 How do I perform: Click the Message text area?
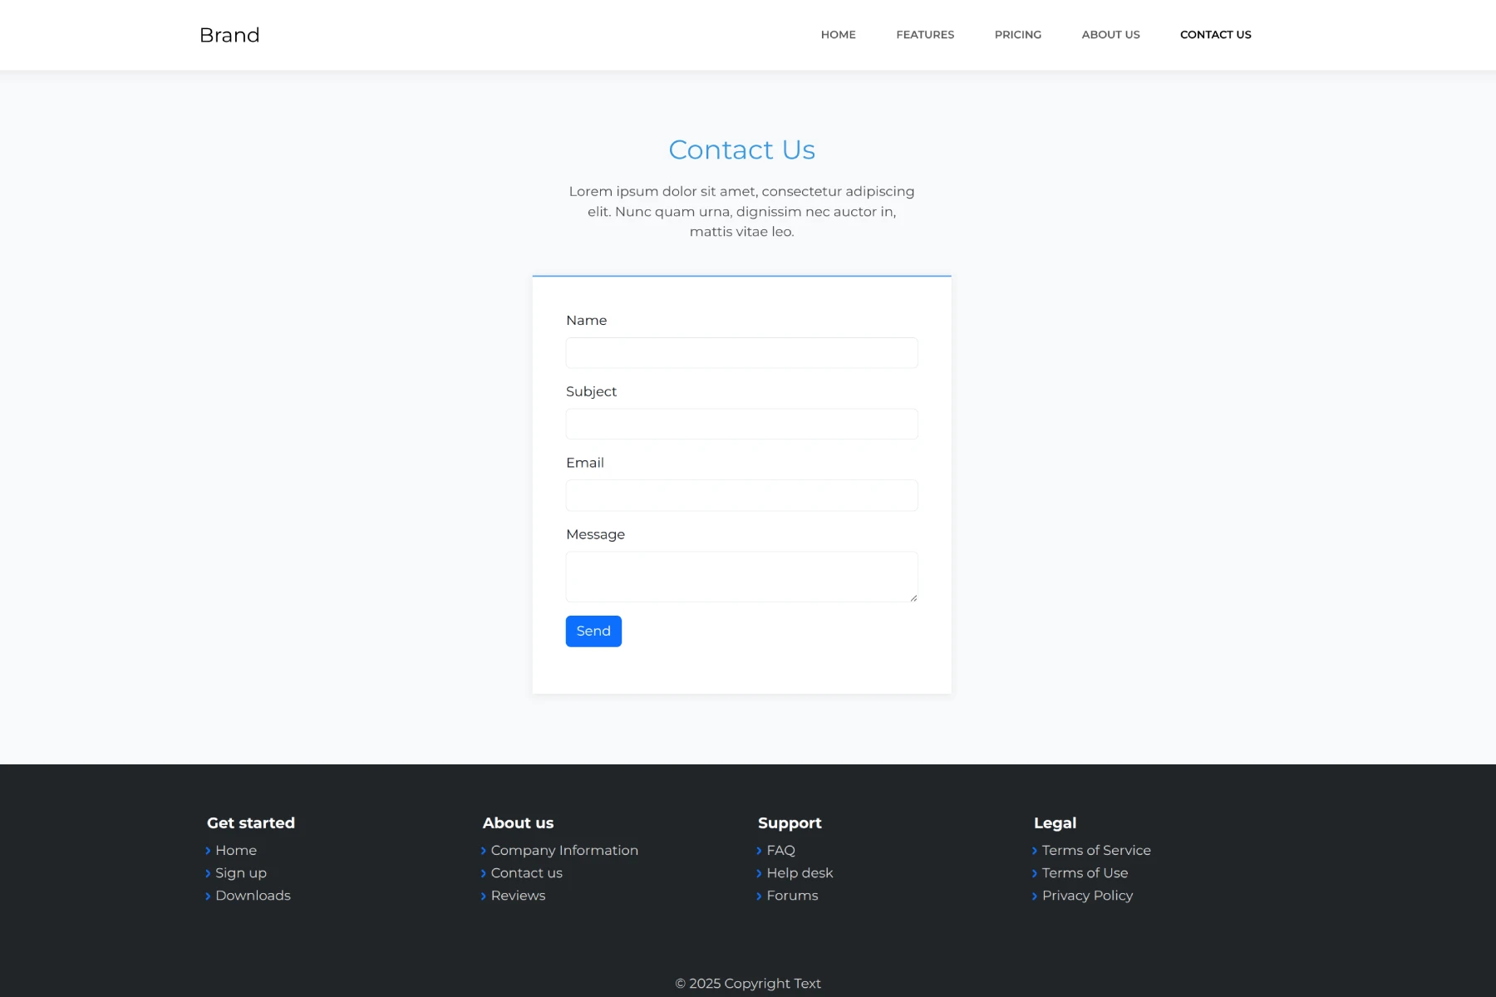[741, 576]
